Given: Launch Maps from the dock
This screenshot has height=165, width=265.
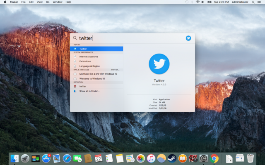Looking at the screenshot, I should 130,158.
